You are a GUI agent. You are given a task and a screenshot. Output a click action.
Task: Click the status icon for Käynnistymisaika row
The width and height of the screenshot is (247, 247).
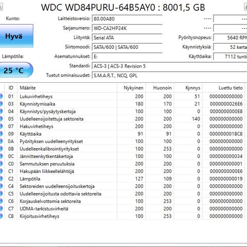coord(1,104)
